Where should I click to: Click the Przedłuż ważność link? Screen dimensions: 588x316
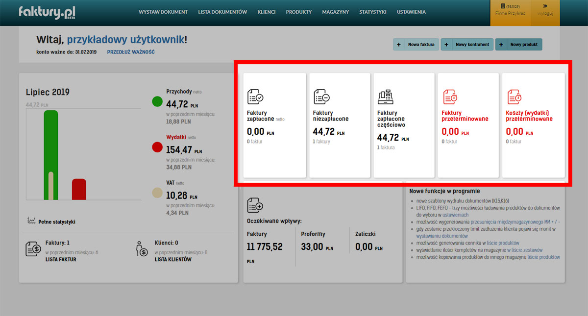(131, 52)
